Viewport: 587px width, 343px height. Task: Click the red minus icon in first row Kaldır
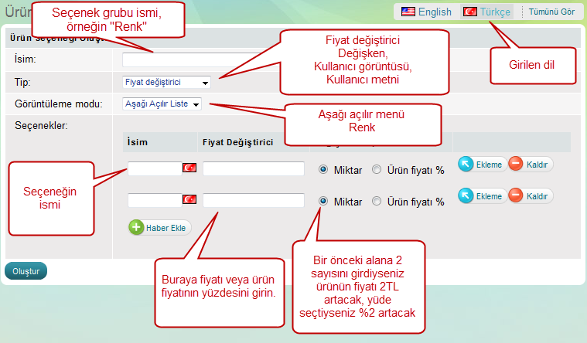516,164
